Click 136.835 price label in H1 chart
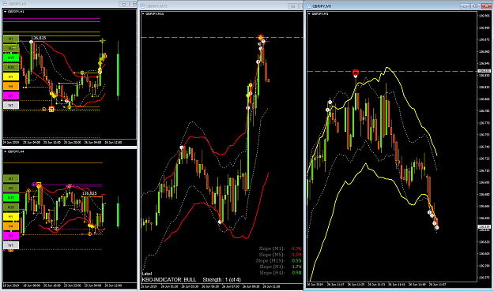The image size is (494, 291). pos(39,38)
